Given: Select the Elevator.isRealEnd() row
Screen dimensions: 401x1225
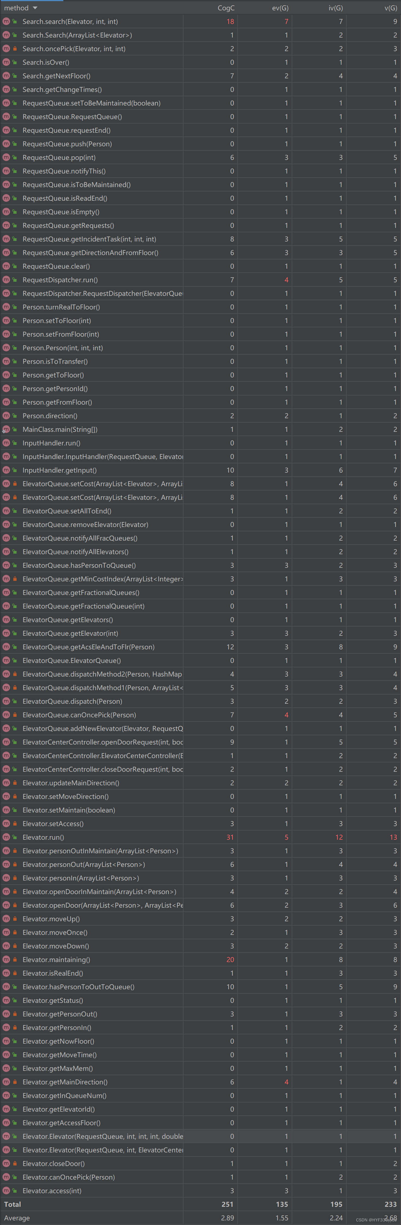Looking at the screenshot, I should 200,973.
